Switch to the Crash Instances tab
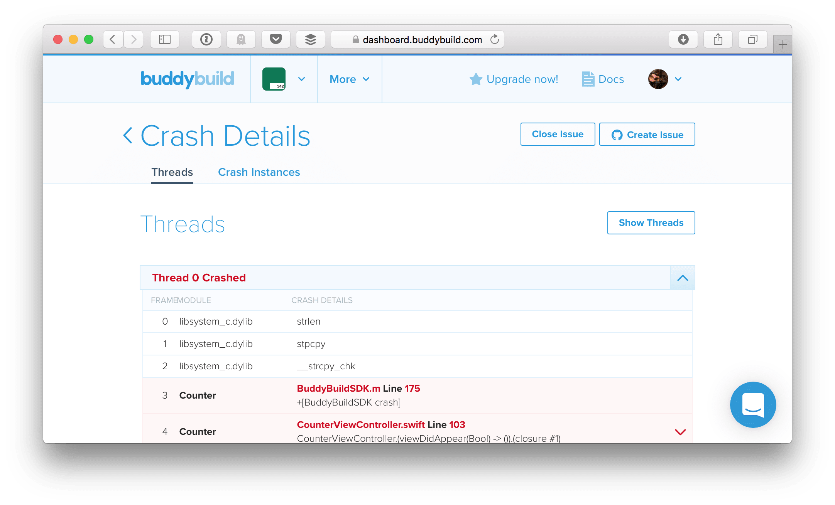Image resolution: width=835 pixels, height=505 pixels. tap(259, 172)
